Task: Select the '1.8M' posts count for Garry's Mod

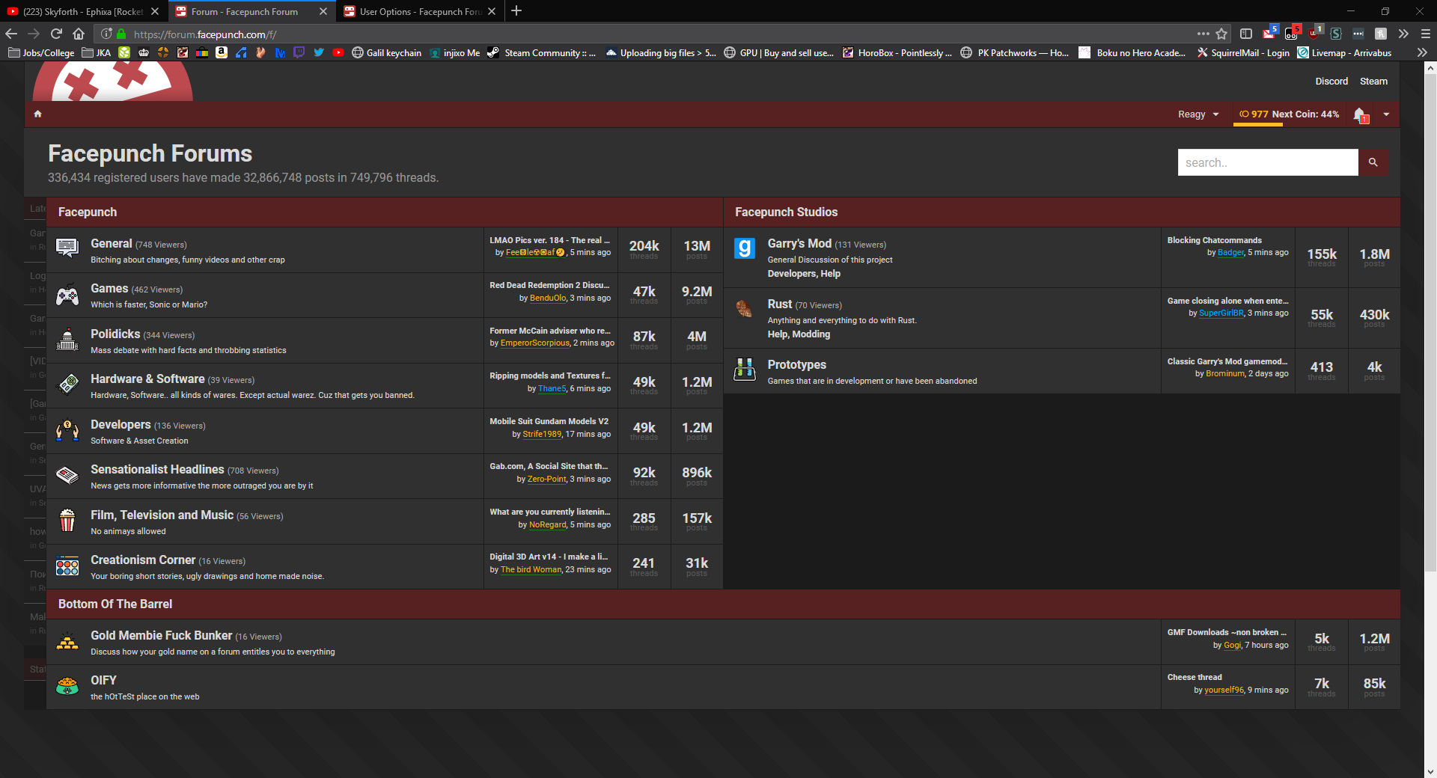Action: 1374,254
